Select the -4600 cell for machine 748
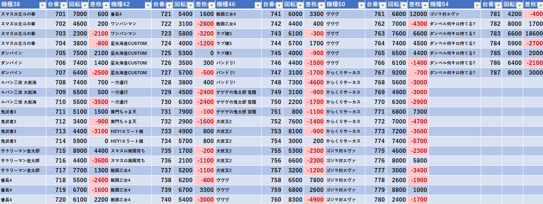This screenshot has width=543, height=204. [x=314, y=82]
